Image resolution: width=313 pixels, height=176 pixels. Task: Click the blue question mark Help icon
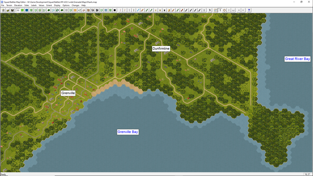[x=249, y=10]
